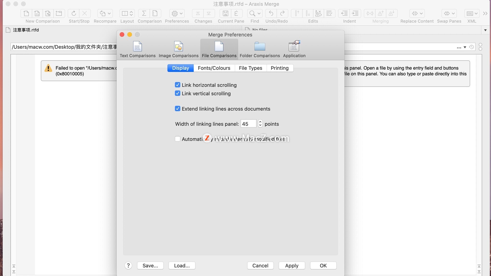Click the encoding É icon

pyautogui.click(x=236, y=13)
